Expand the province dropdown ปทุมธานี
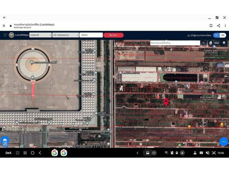This screenshot has width=229, height=172. click(x=40, y=35)
